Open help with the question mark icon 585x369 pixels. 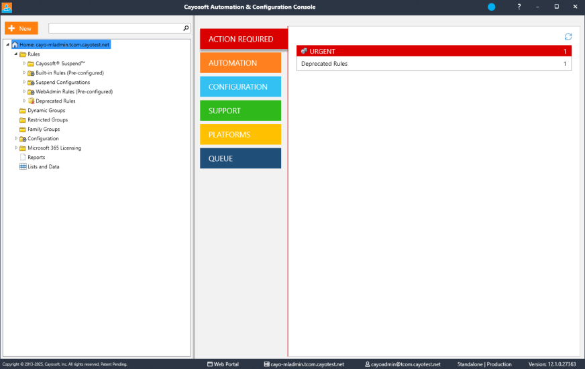tap(519, 7)
